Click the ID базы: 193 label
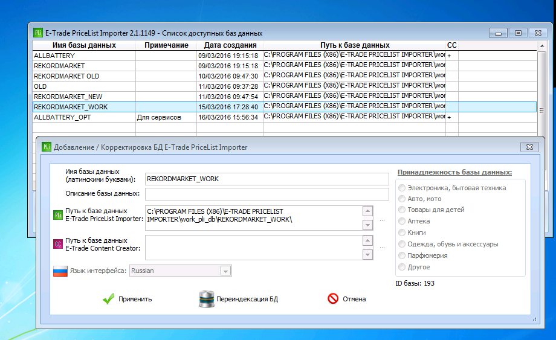The width and height of the screenshot is (556, 340). coord(415,283)
